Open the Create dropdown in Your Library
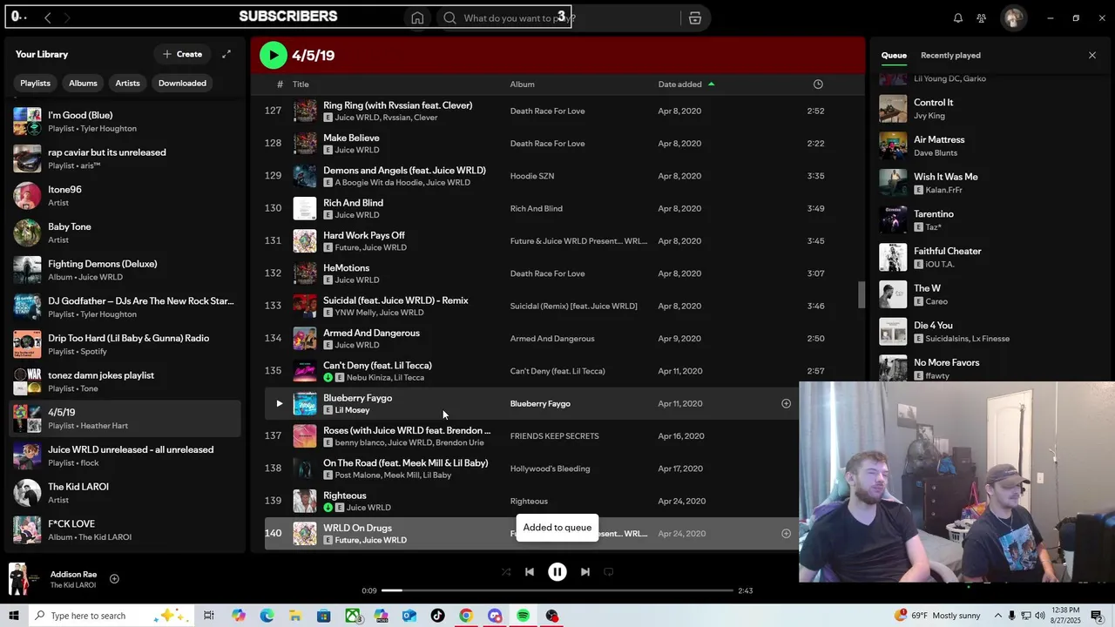The width and height of the screenshot is (1115, 627). point(182,54)
